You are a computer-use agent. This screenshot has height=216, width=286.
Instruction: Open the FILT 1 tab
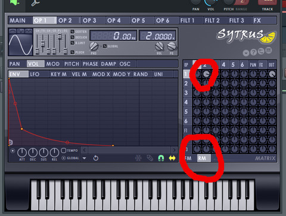[x=191, y=20]
